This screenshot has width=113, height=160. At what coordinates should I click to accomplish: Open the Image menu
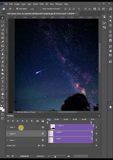17,4
